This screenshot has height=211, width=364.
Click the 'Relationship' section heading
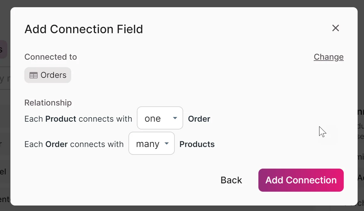click(48, 102)
